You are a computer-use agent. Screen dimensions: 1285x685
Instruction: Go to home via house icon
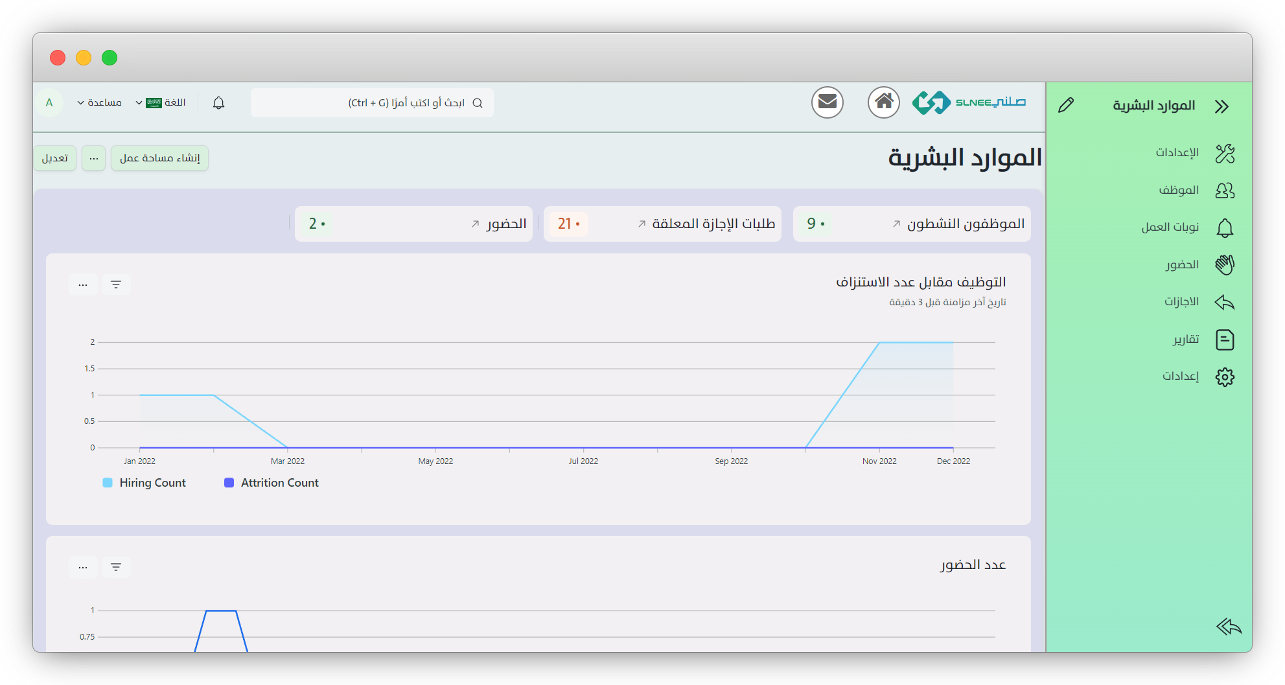884,102
